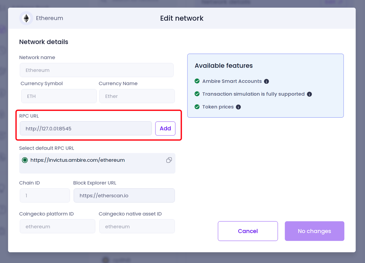Click the Chain ID field

(x=45, y=196)
